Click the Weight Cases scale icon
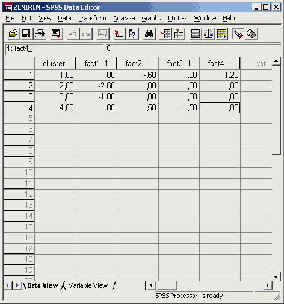Viewport: 284px width, 304px height. click(208, 34)
